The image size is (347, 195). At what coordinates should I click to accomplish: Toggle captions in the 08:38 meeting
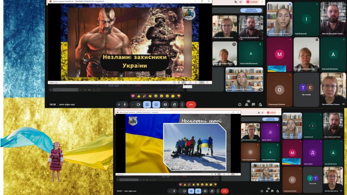[x=165, y=105]
